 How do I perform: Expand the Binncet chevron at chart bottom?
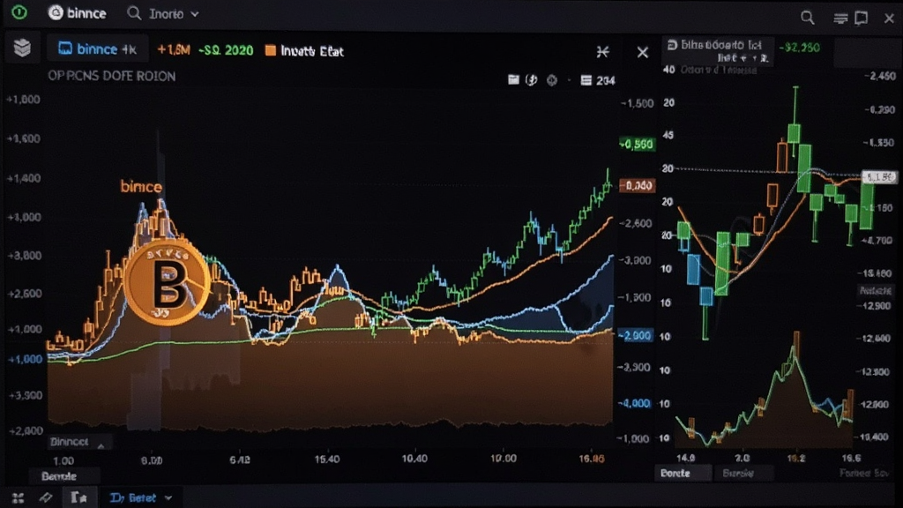tap(101, 445)
